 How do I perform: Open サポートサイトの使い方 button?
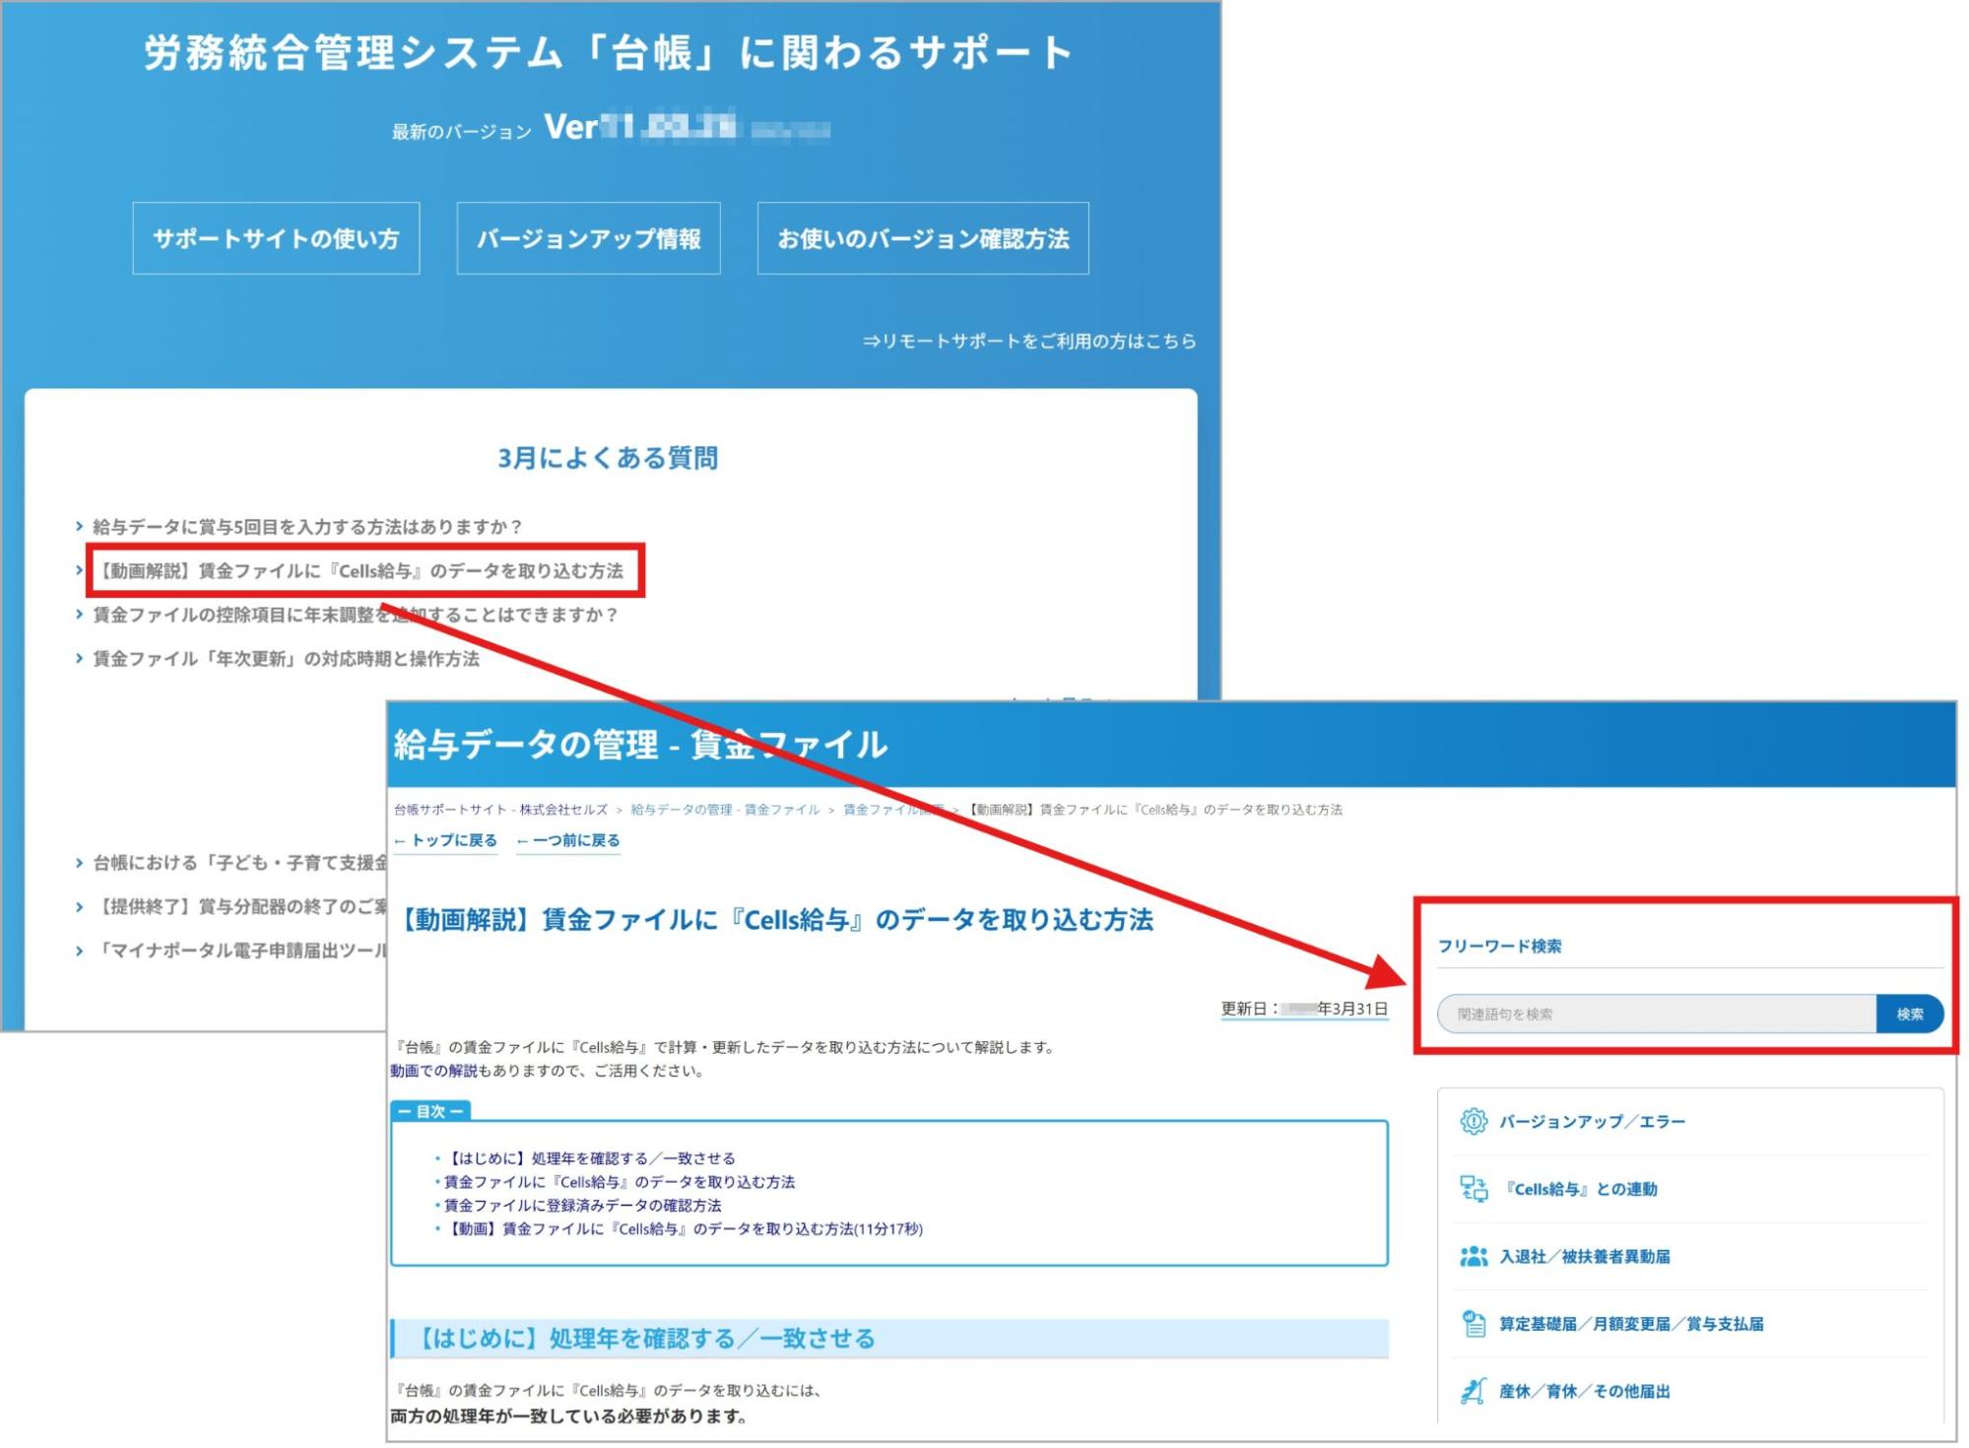pos(276,238)
